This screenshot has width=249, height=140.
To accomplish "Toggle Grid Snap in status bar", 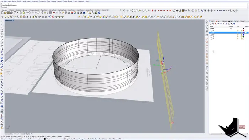I will click(x=65, y=139).
